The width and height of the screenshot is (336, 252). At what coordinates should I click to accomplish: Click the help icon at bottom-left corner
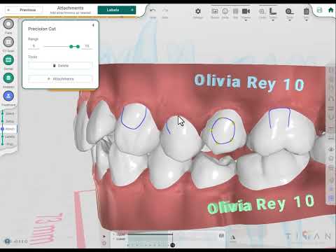point(8,241)
